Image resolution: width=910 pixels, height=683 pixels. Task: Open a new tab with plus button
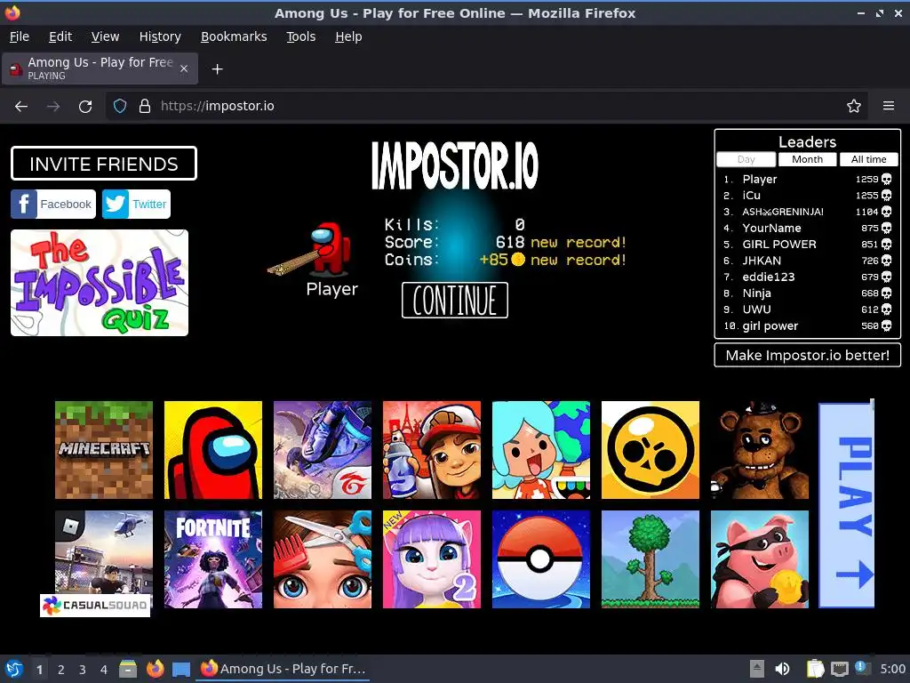(x=217, y=69)
